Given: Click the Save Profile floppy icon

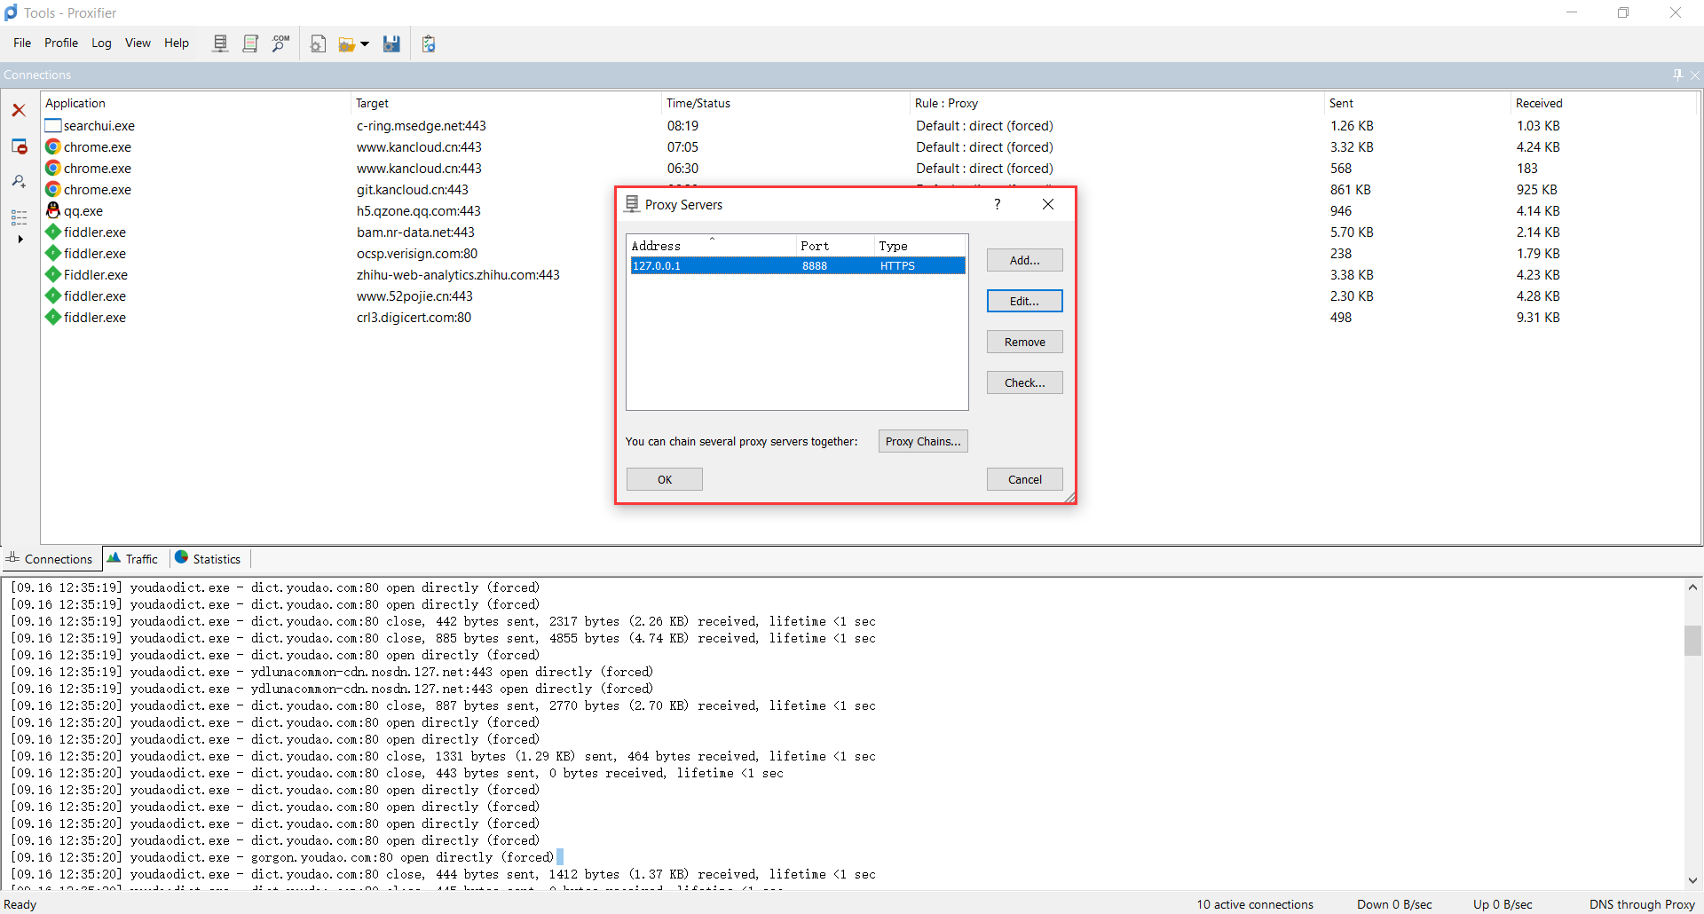Looking at the screenshot, I should (391, 43).
